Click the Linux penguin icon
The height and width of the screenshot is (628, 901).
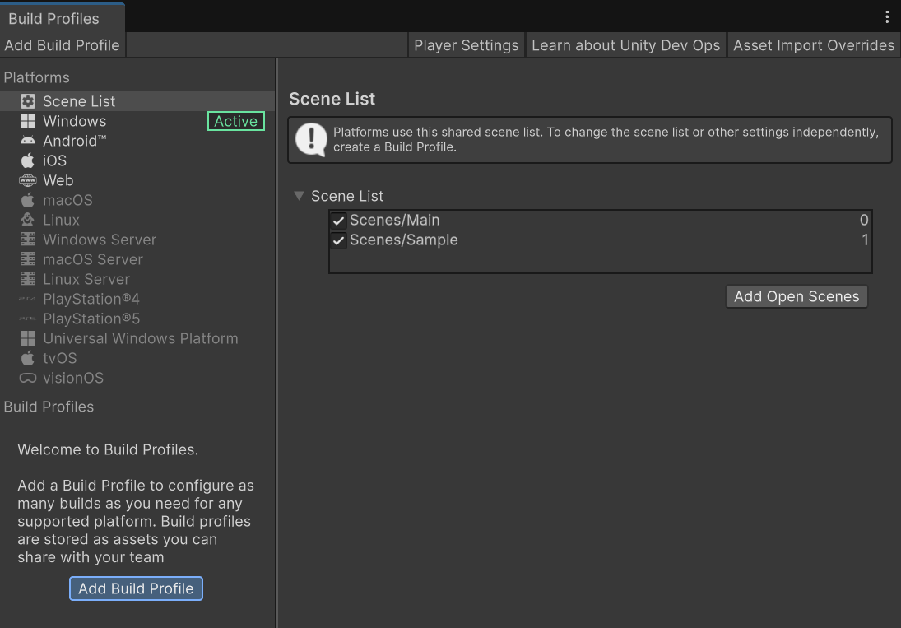pyautogui.click(x=28, y=220)
